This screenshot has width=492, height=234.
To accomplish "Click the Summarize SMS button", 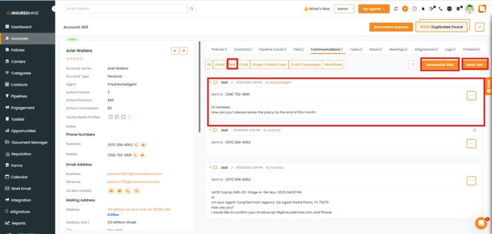I will point(440,64).
